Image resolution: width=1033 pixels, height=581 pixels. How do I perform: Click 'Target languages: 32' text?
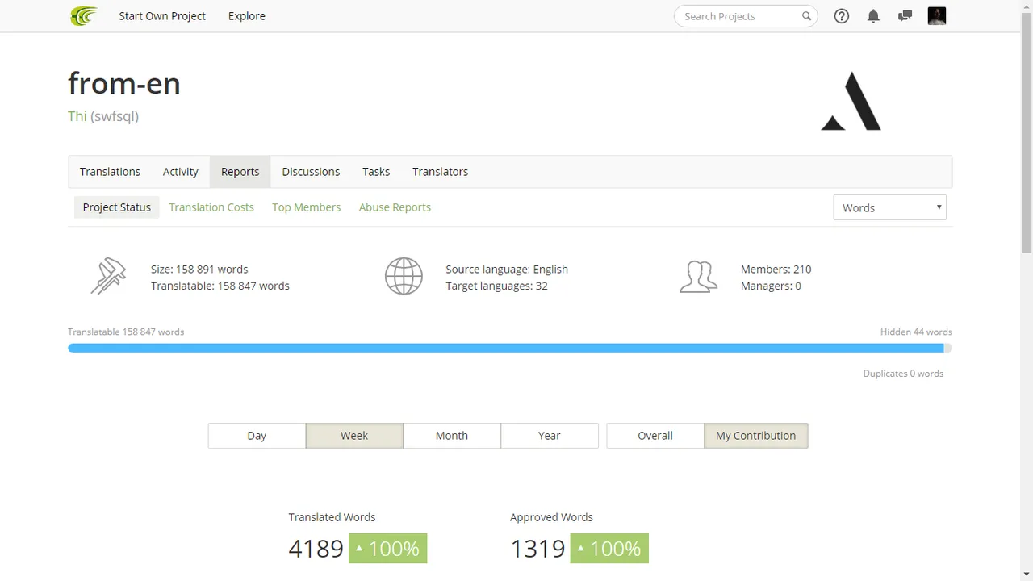coord(496,286)
